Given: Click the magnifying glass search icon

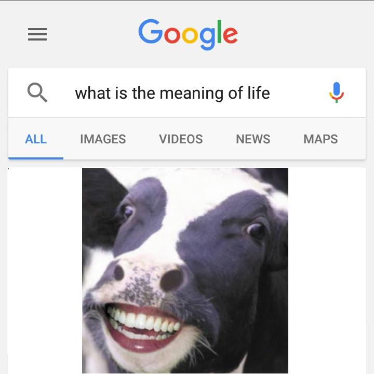Looking at the screenshot, I should 37,92.
